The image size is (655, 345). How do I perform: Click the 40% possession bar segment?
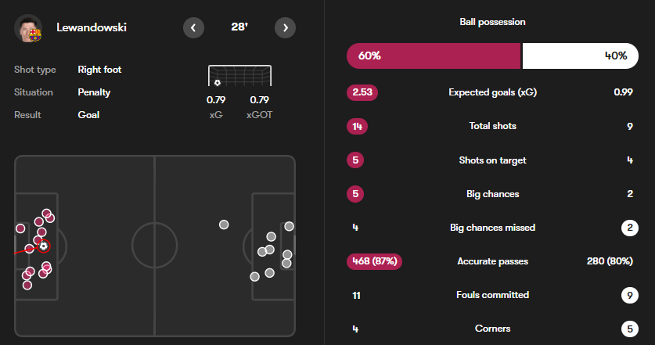pyautogui.click(x=580, y=56)
